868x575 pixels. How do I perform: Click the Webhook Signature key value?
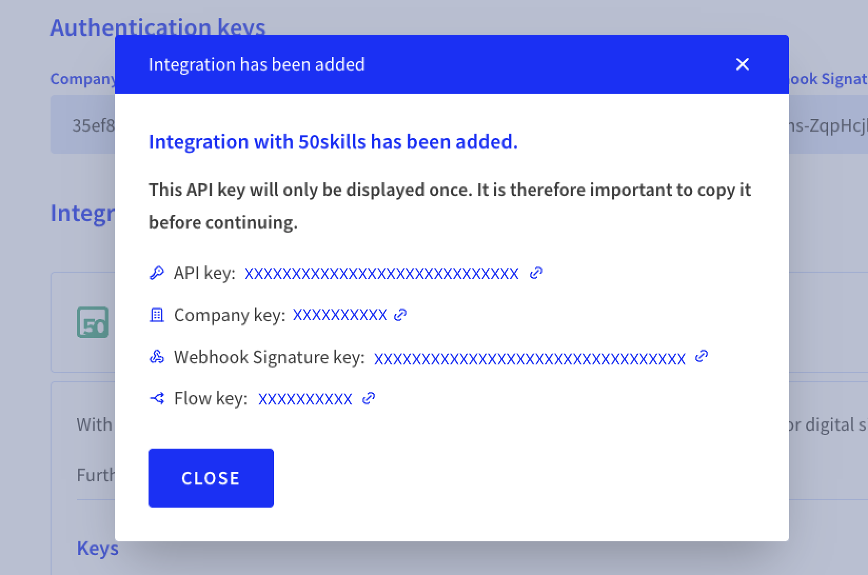[x=530, y=358]
